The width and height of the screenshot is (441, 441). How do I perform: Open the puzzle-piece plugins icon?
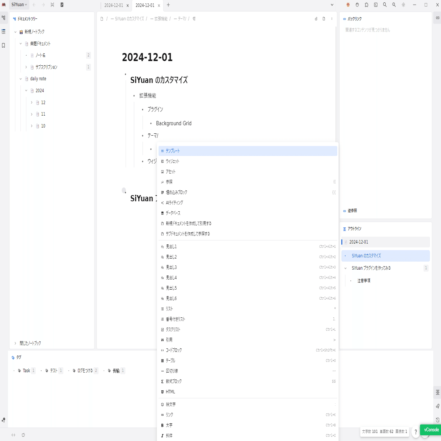pos(366,5)
